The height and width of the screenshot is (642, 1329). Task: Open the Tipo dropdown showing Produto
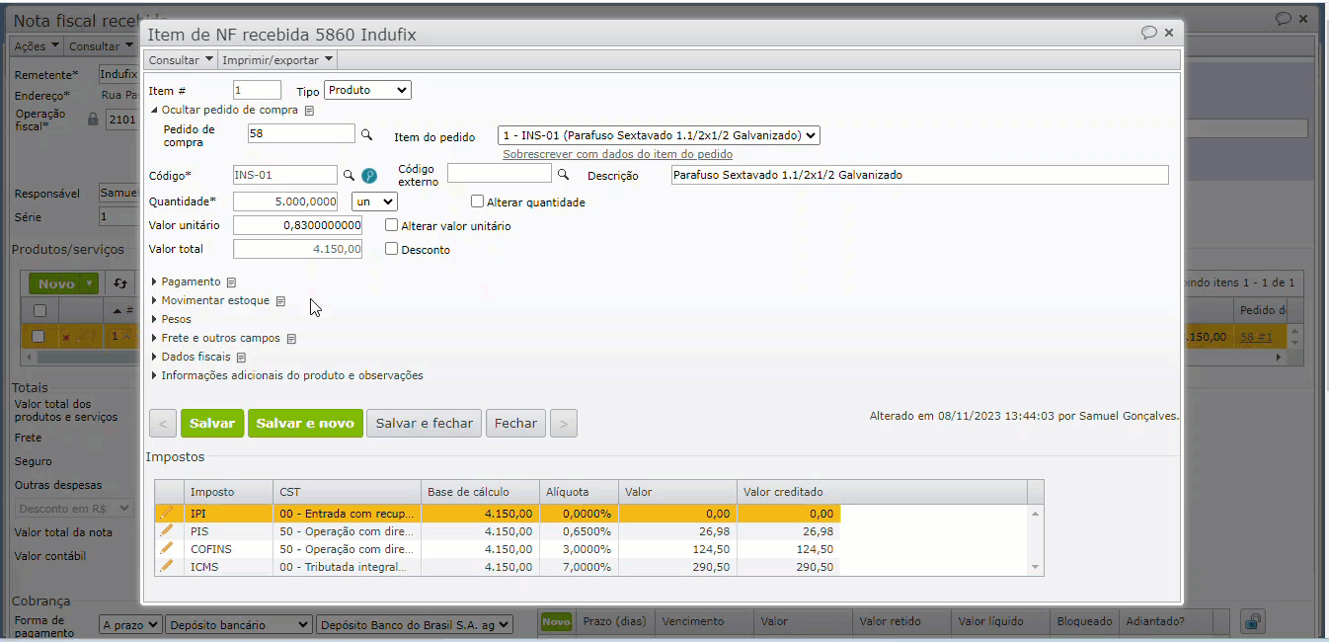[x=367, y=90]
